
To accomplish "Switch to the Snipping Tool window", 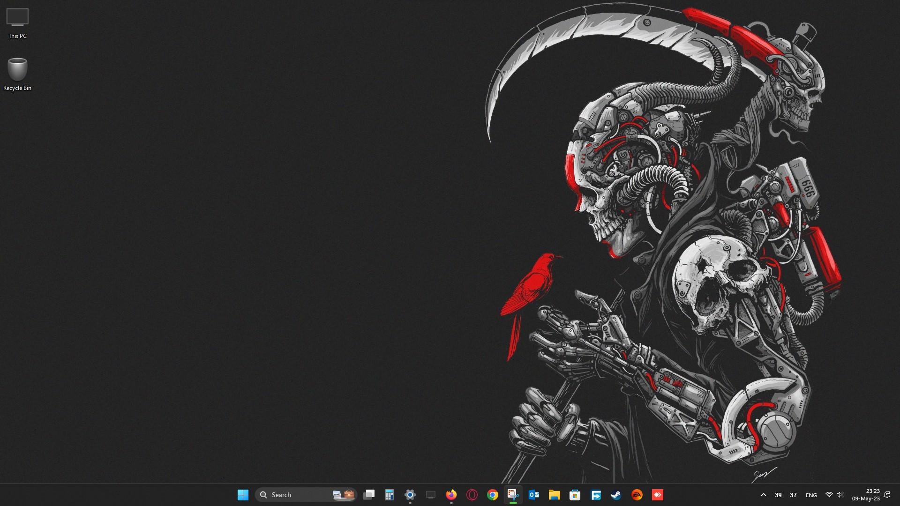I will [x=513, y=495].
